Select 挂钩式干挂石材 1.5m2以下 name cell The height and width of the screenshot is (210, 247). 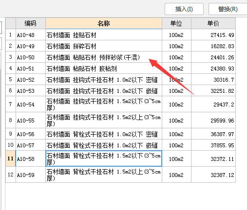pyautogui.click(x=104, y=105)
